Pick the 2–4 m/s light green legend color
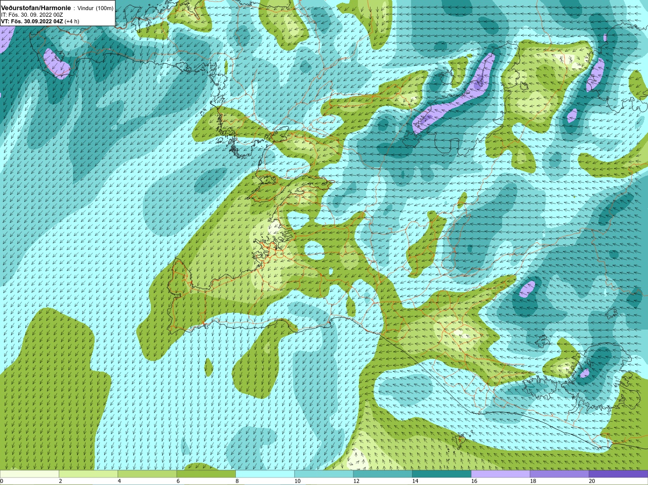This screenshot has width=648, height=485. tap(88, 474)
